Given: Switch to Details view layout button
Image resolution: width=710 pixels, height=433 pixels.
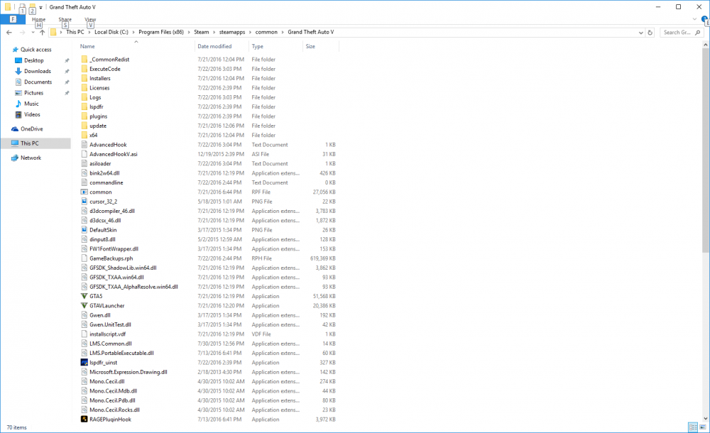Looking at the screenshot, I should click(x=693, y=427).
